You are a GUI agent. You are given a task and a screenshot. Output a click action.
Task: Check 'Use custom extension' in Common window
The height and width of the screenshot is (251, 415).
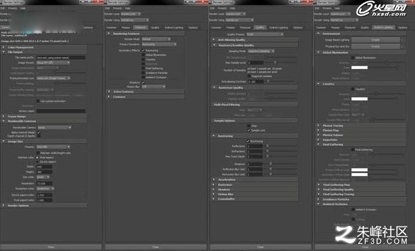pyautogui.click(x=38, y=101)
